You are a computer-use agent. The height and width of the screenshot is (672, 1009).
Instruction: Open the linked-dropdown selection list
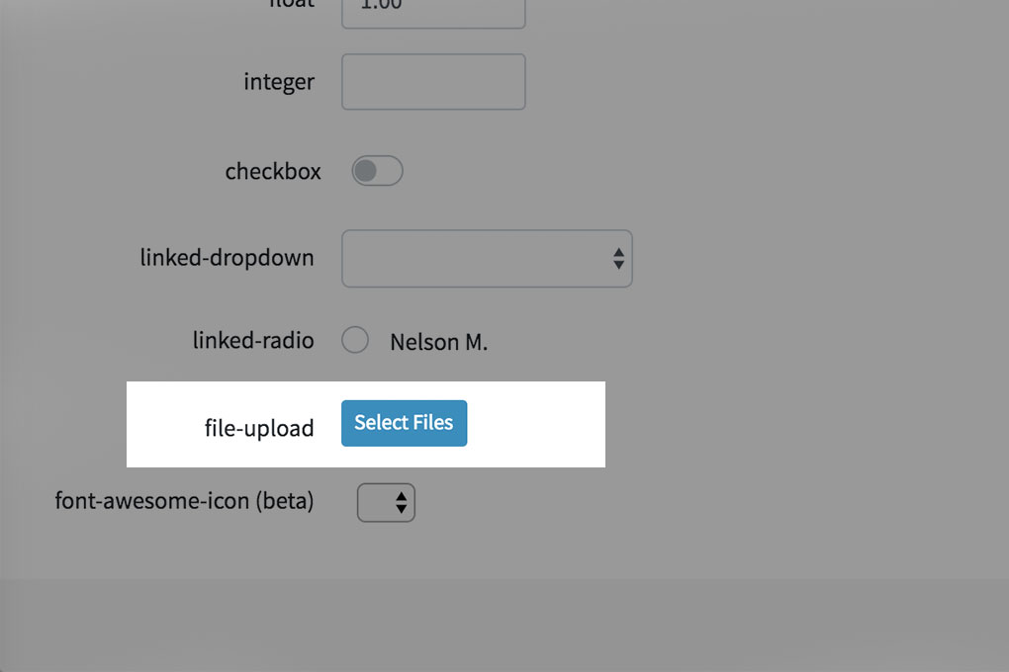(485, 258)
